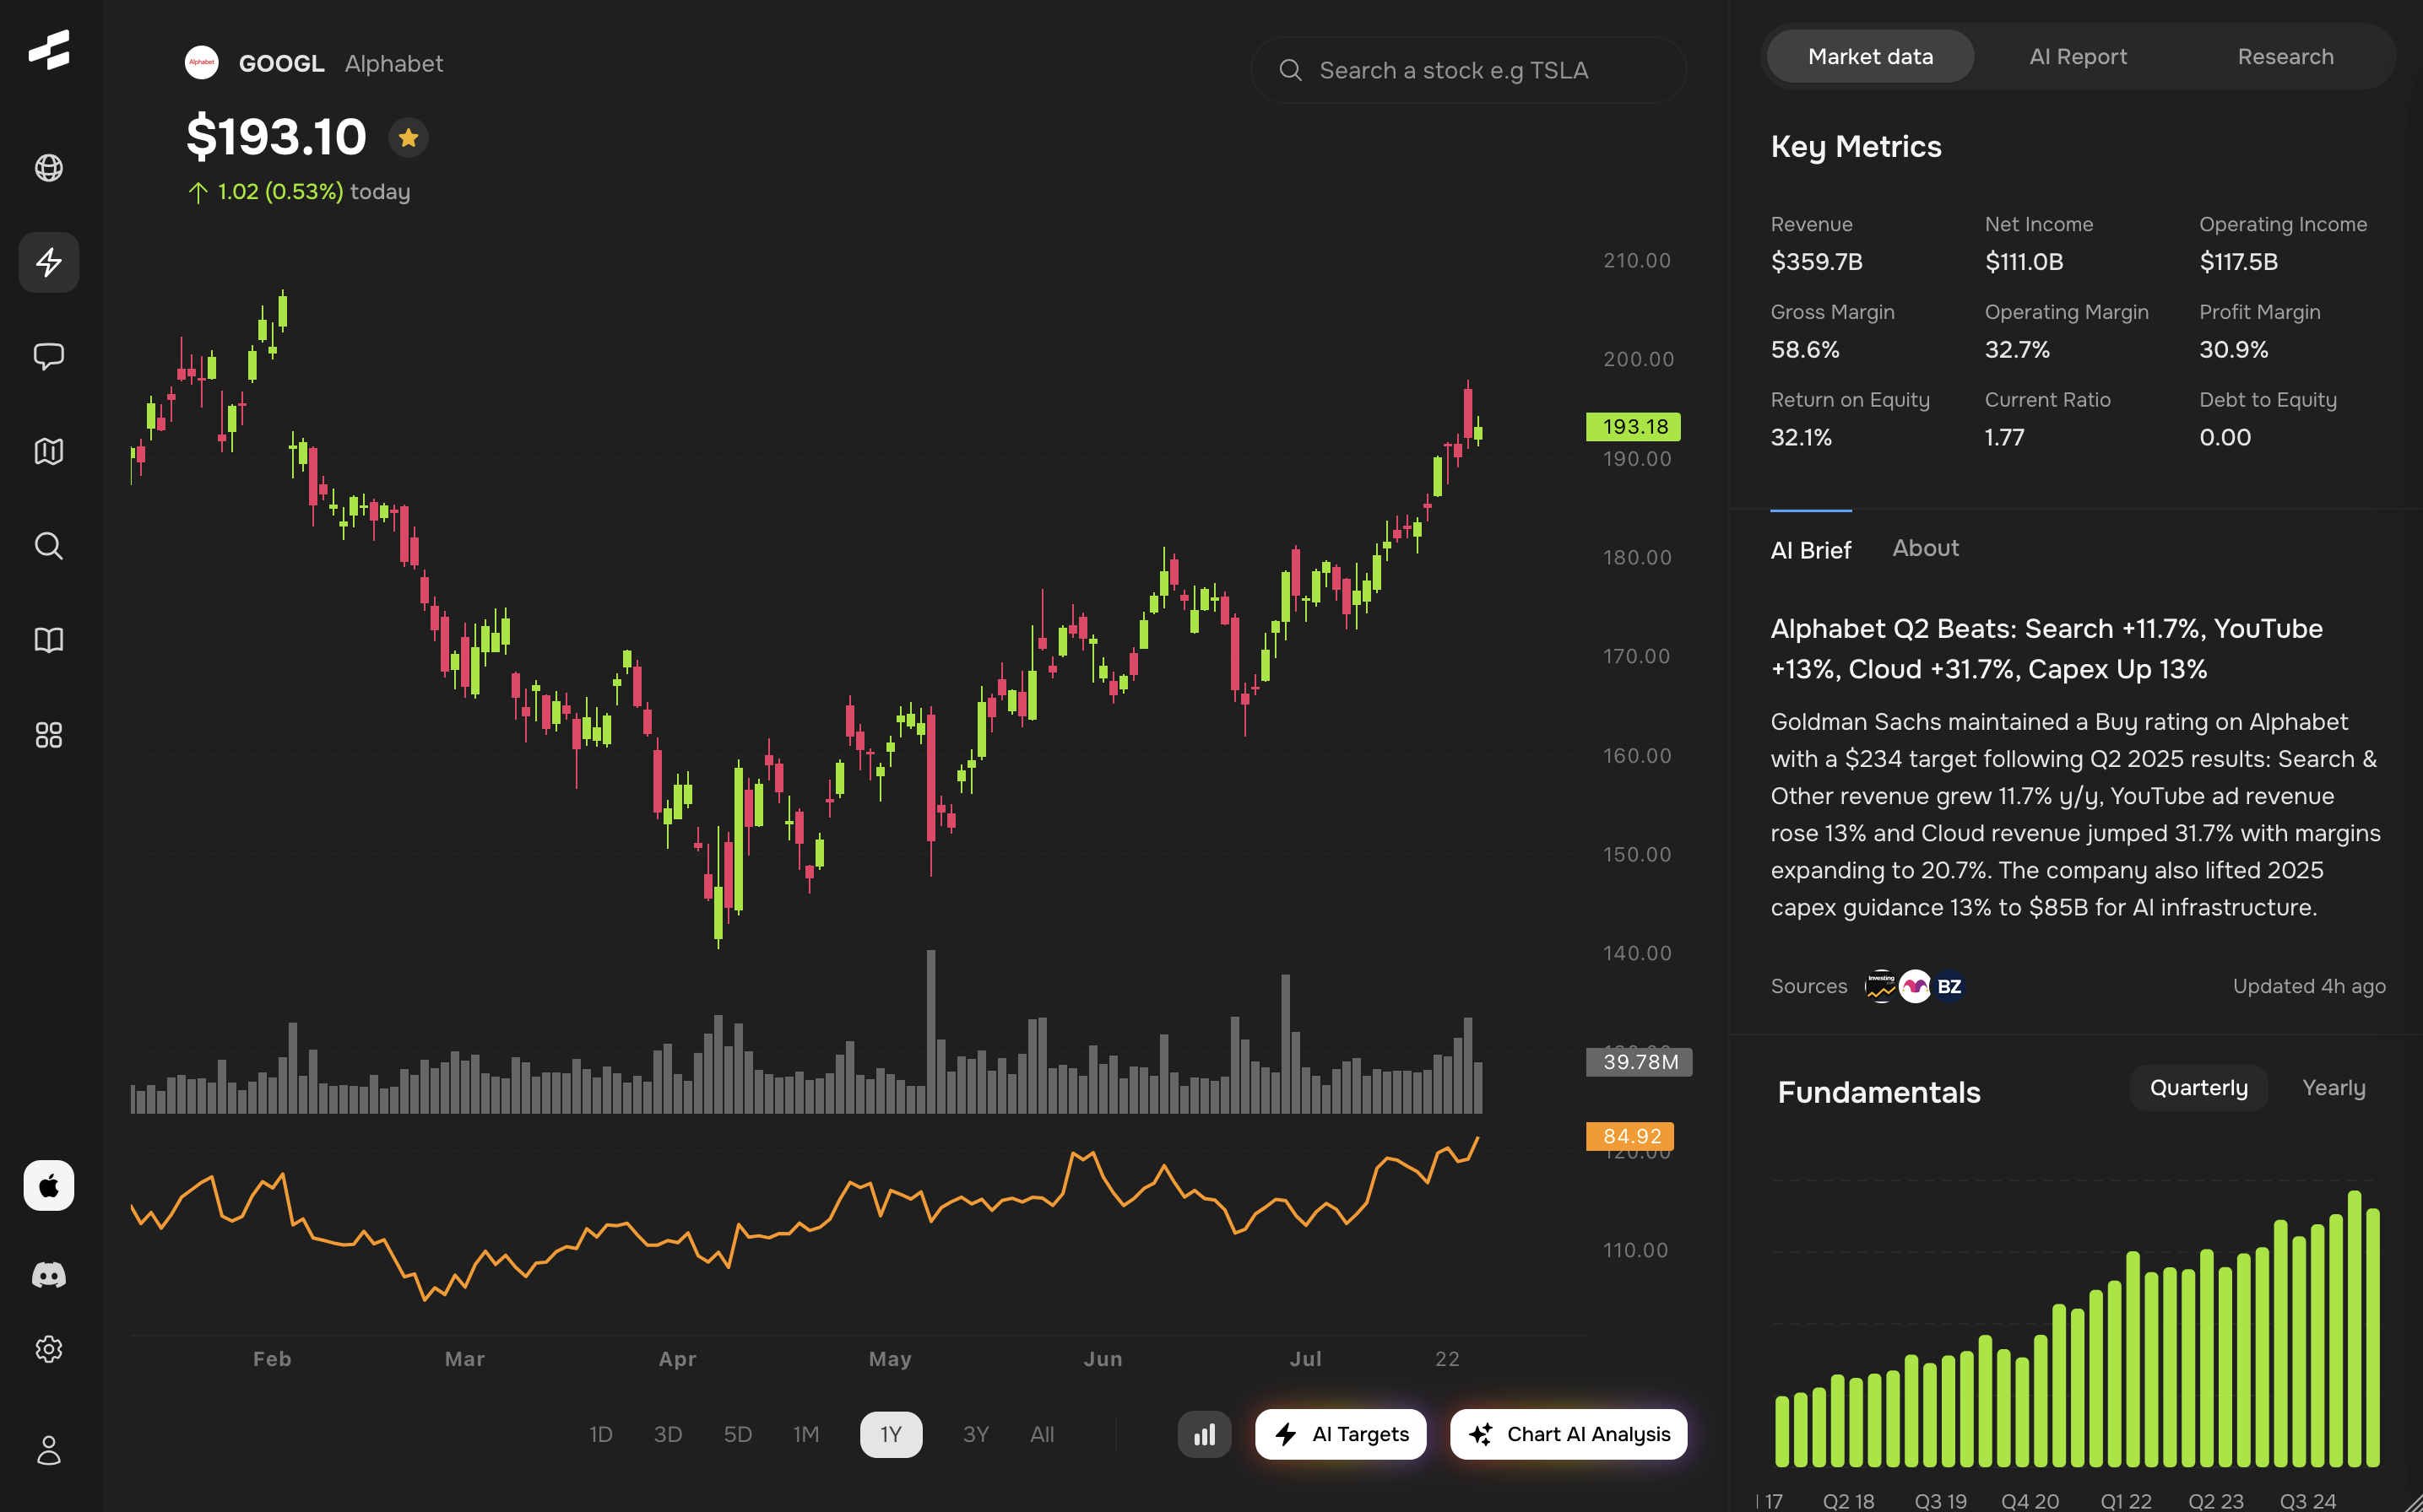
Task: Open the book icon in sidebar
Action: pyautogui.click(x=49, y=640)
